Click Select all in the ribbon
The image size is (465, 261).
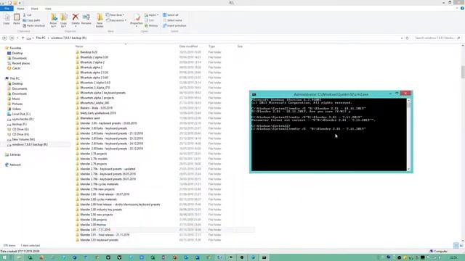tap(171, 14)
